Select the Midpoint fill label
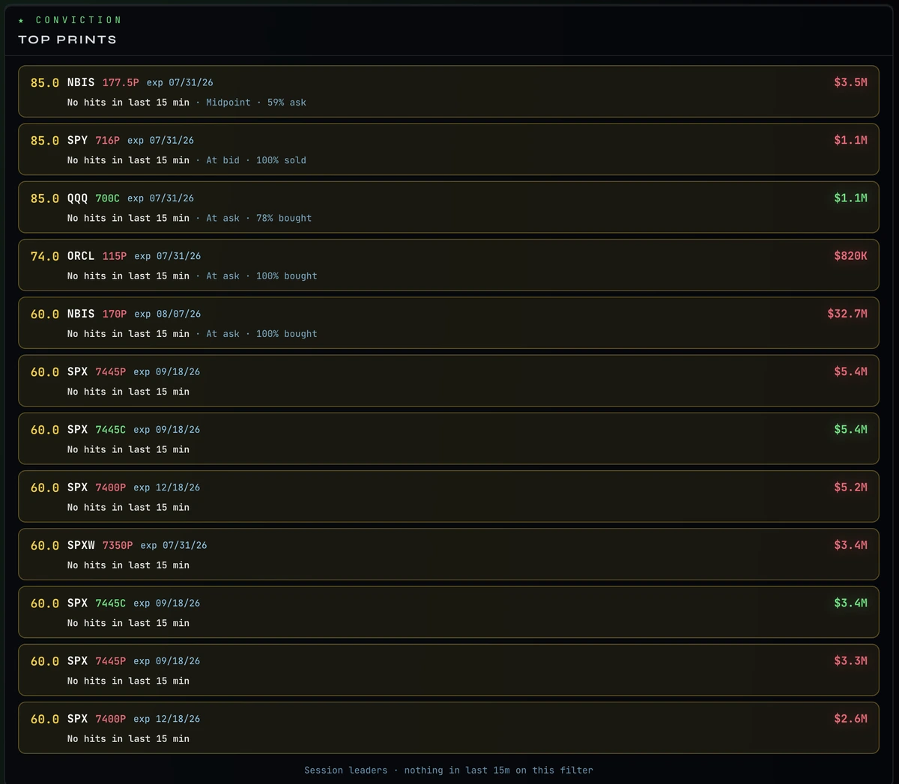The image size is (899, 784). click(228, 103)
